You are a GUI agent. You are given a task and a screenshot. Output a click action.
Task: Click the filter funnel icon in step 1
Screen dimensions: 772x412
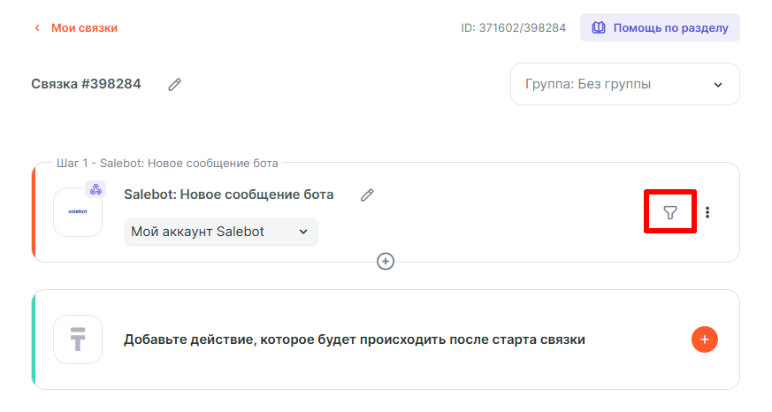click(x=670, y=212)
